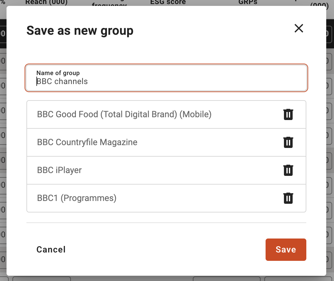Click the BBC1 (Programmes) list item text
This screenshot has width=334, height=281.
tap(77, 198)
